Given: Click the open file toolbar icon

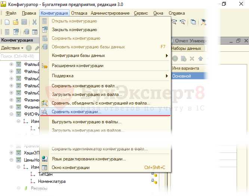Looking at the screenshot, I should (16, 22).
